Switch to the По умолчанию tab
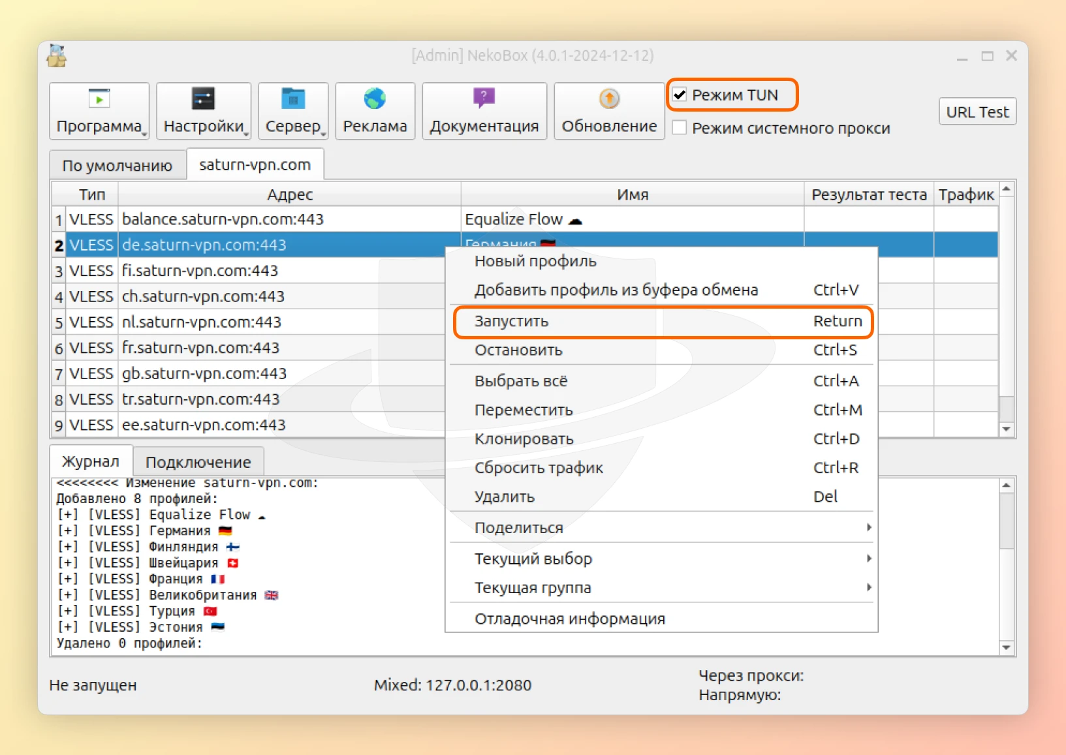The height and width of the screenshot is (755, 1066). tap(117, 164)
